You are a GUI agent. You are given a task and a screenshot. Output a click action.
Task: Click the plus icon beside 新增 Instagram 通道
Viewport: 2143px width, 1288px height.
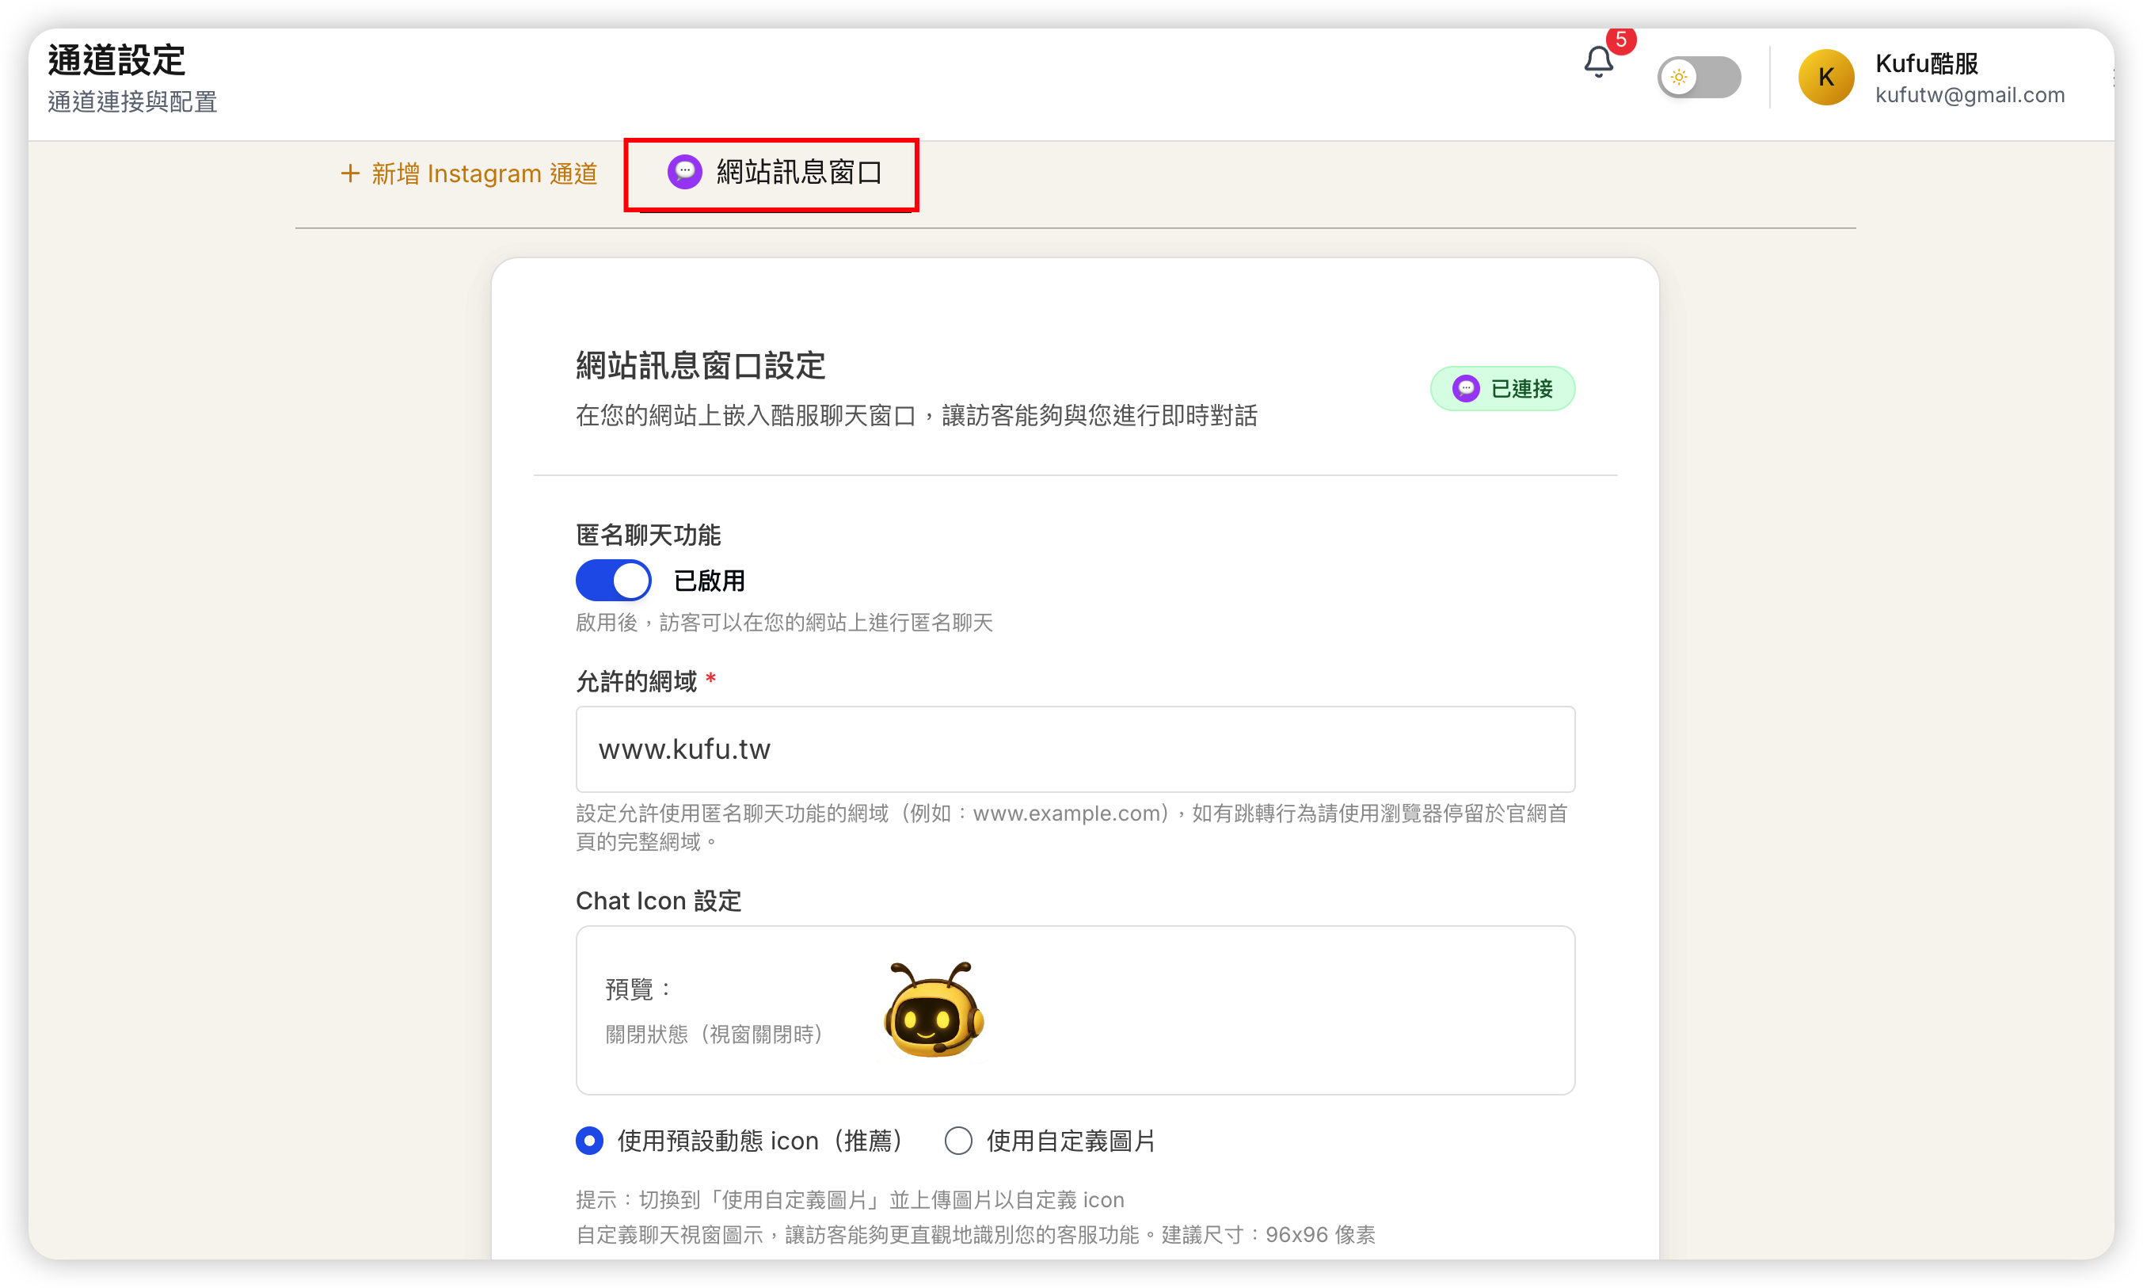[350, 173]
